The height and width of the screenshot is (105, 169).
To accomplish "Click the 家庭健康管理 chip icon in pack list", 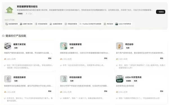I will tap(6, 24).
